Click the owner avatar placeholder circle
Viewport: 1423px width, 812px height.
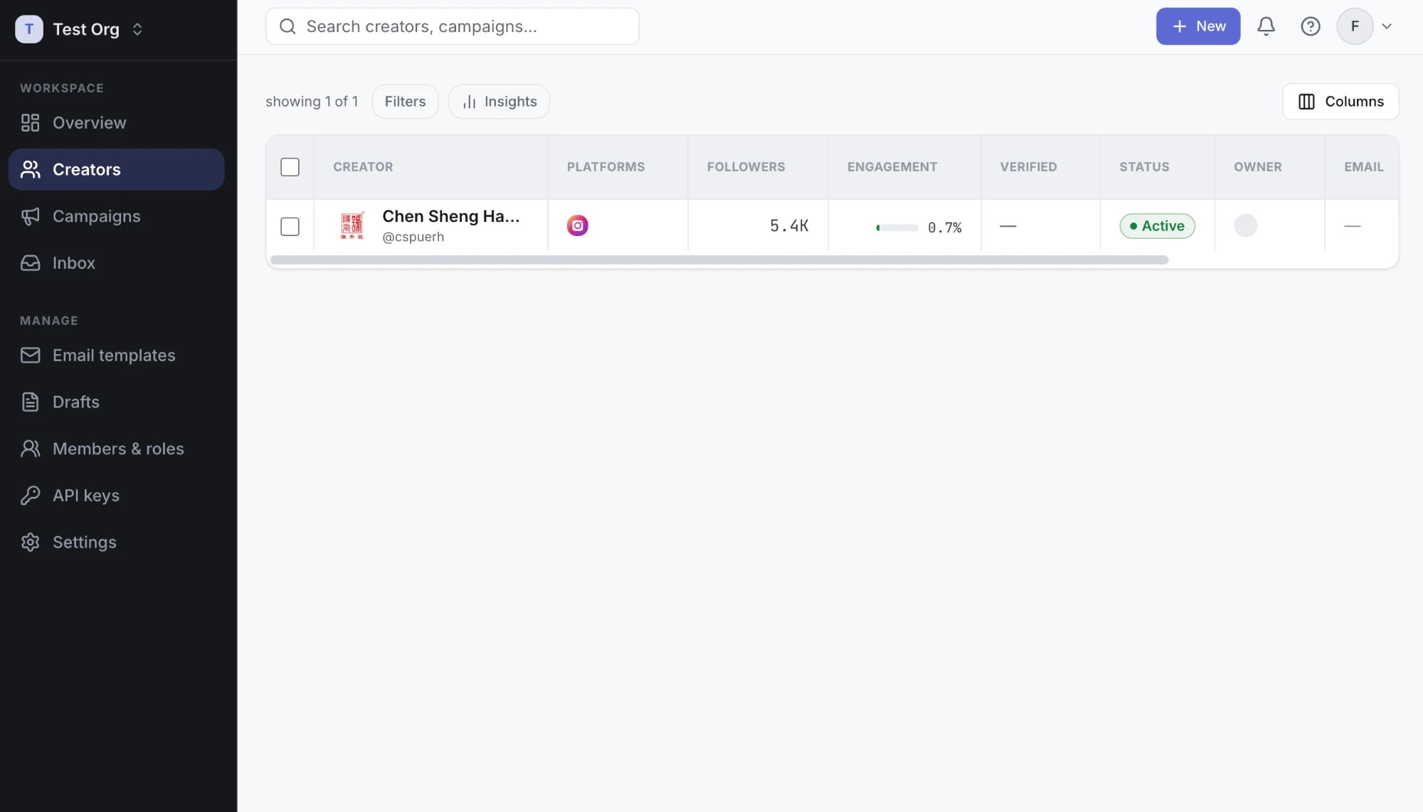(1245, 225)
